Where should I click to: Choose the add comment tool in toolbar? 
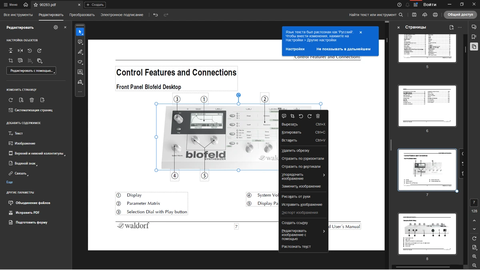[80, 42]
